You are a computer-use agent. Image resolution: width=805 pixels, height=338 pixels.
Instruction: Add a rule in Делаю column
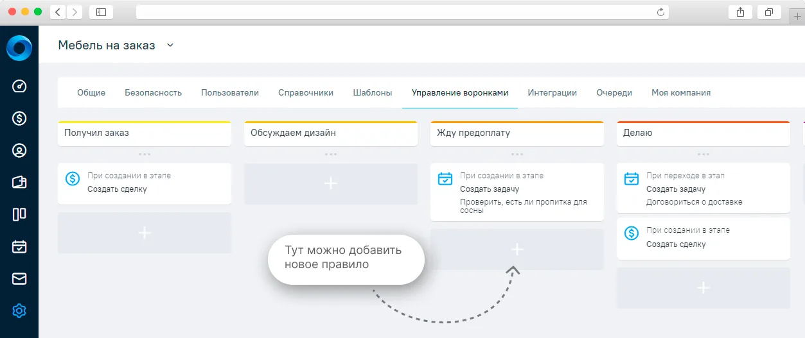click(703, 288)
